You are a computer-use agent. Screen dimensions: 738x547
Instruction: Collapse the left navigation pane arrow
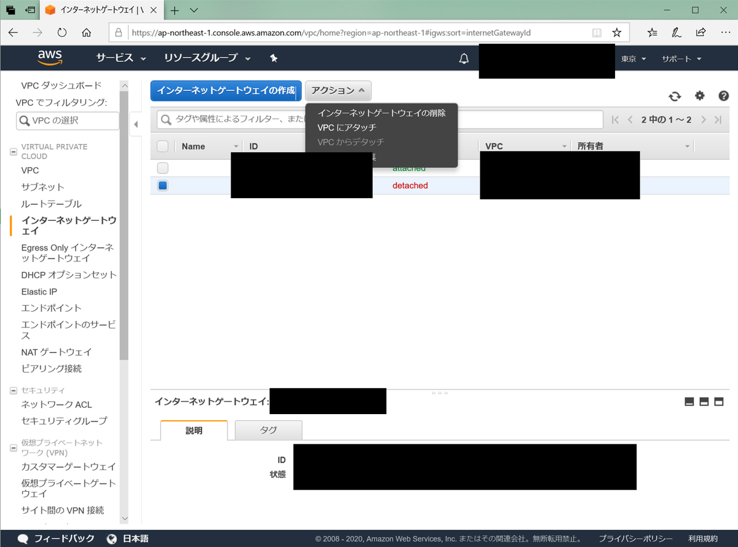pyautogui.click(x=137, y=125)
